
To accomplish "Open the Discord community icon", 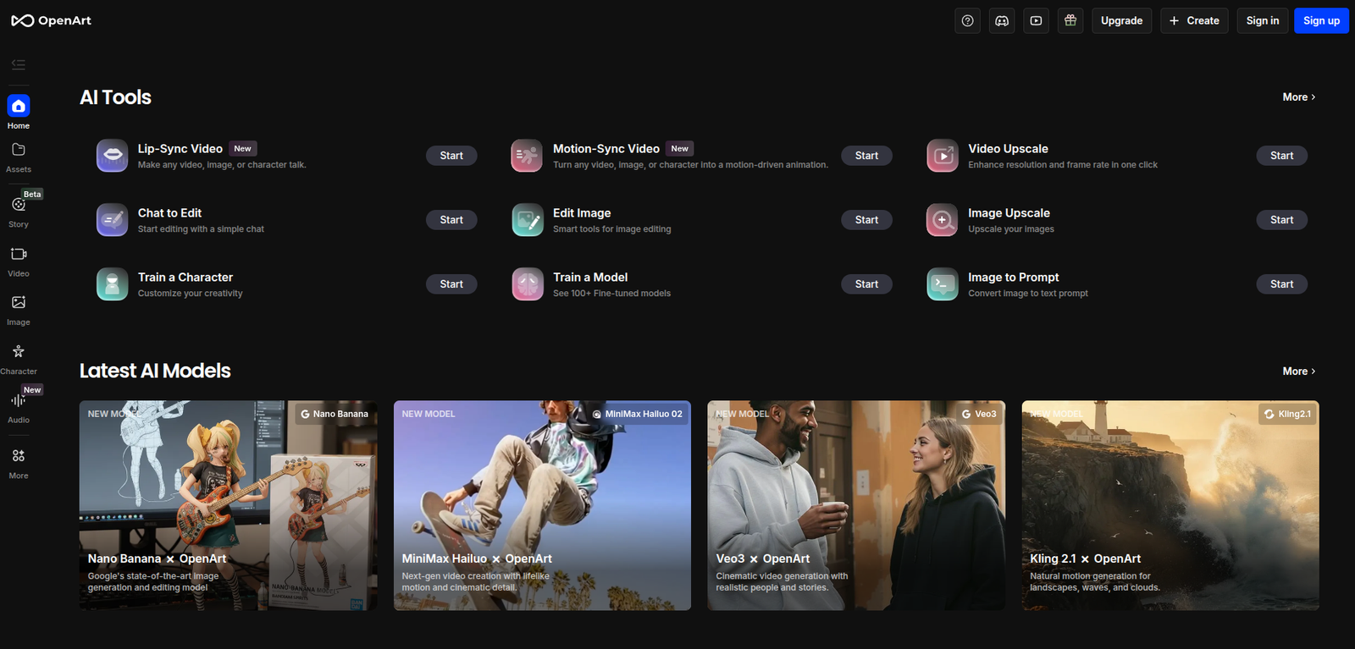I will [1002, 20].
